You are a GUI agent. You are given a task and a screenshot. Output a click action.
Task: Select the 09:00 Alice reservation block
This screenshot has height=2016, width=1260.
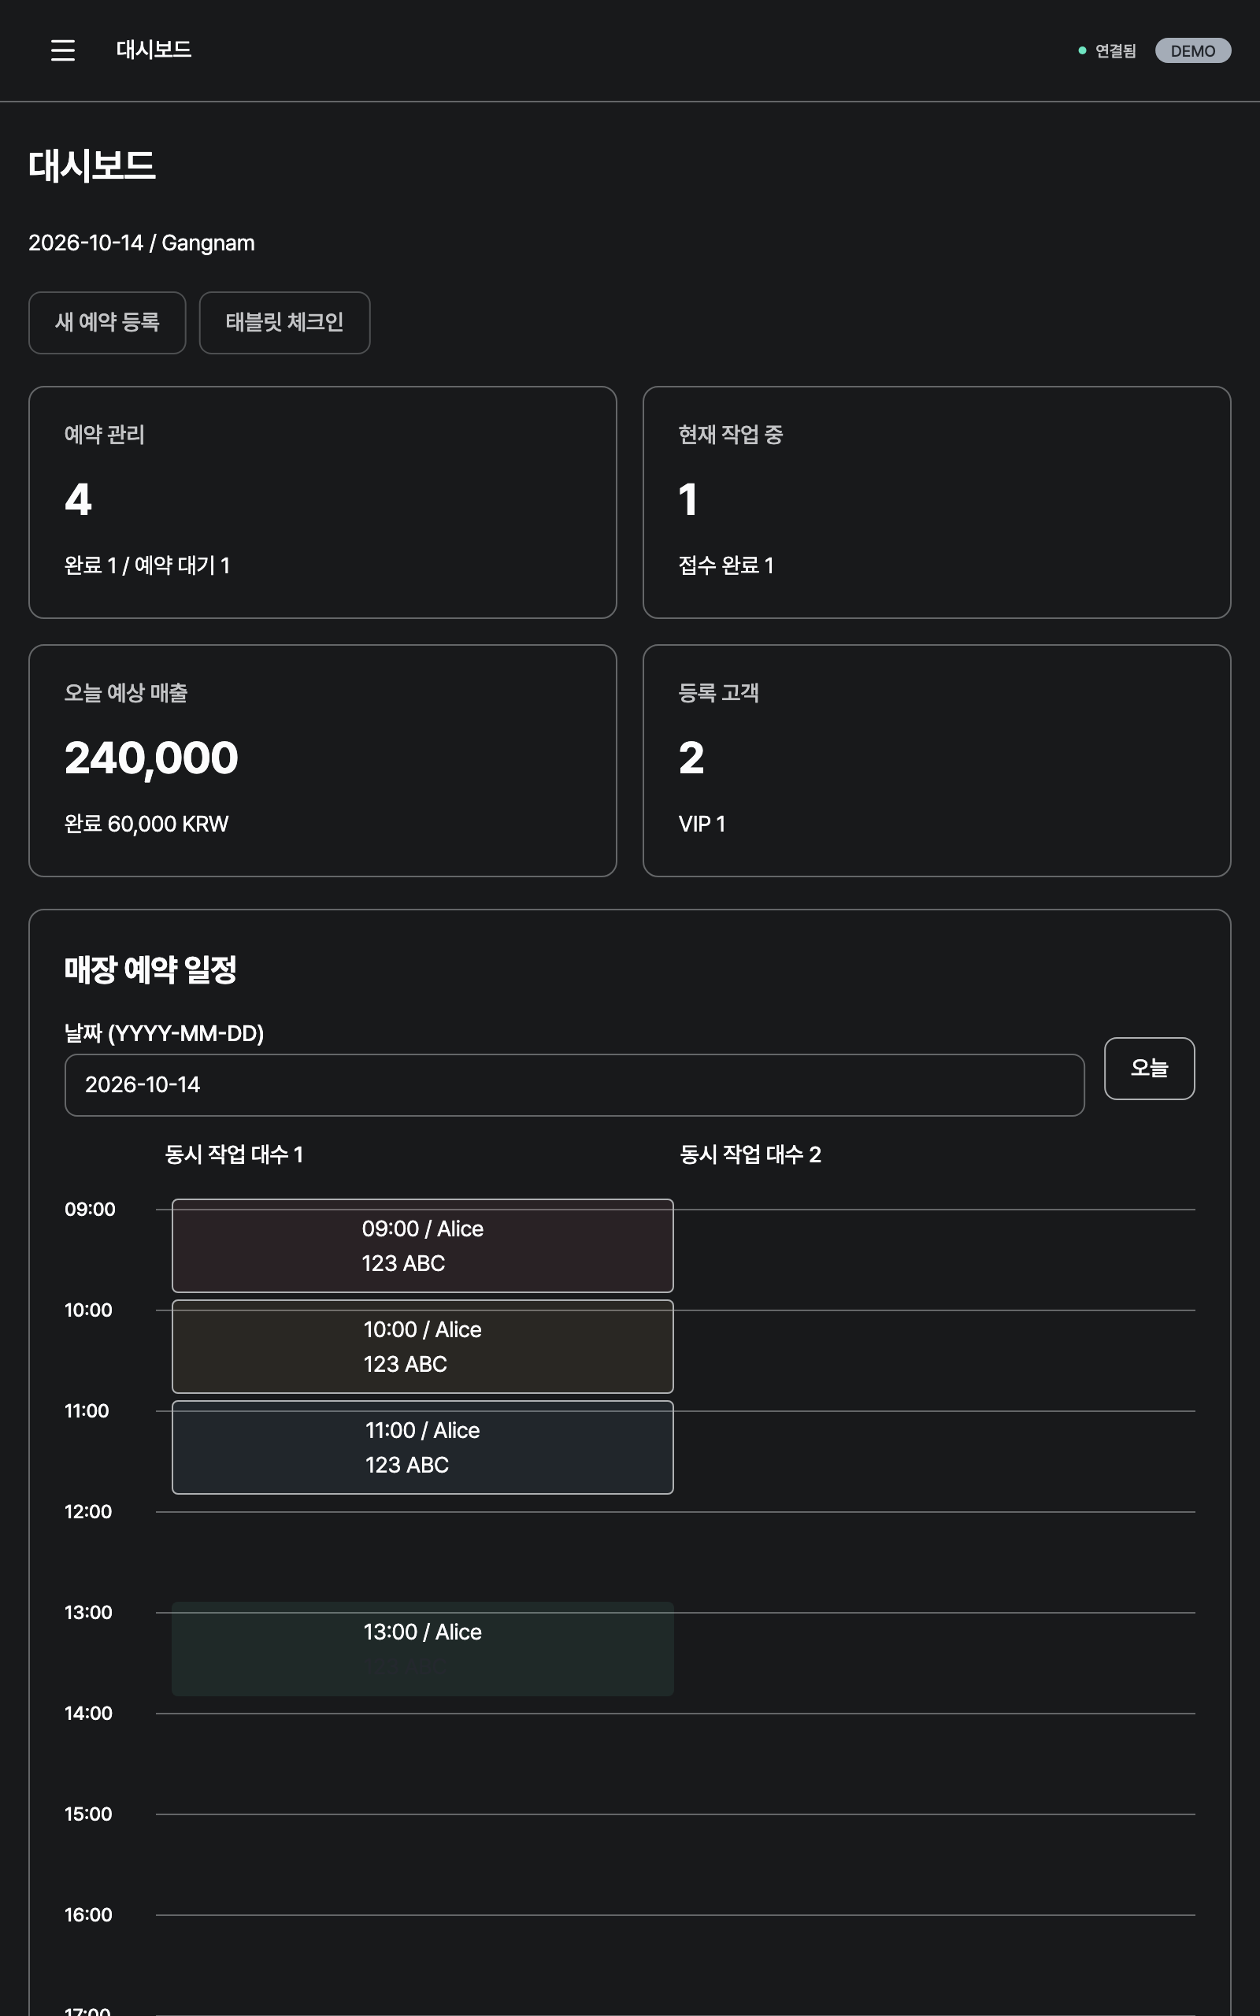(423, 1245)
